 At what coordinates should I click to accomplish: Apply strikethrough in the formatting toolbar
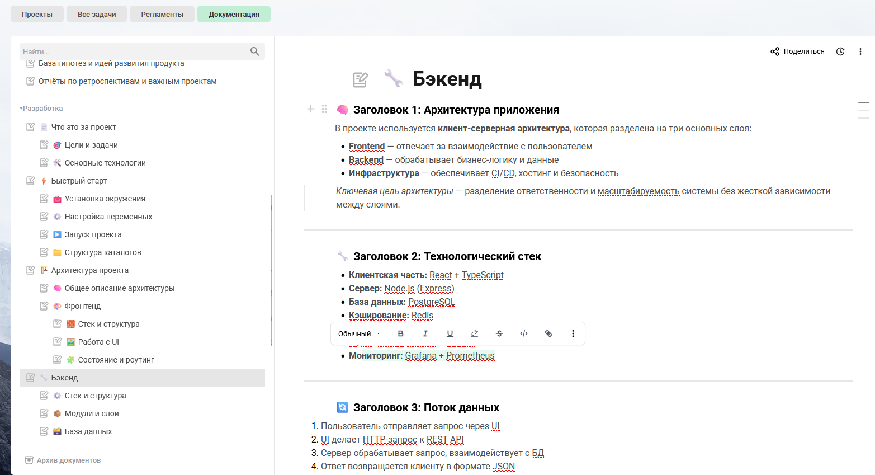499,333
